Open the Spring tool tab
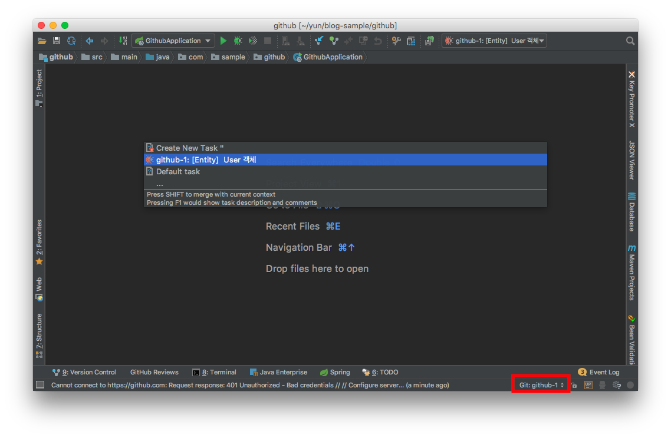671x438 pixels. pos(335,372)
